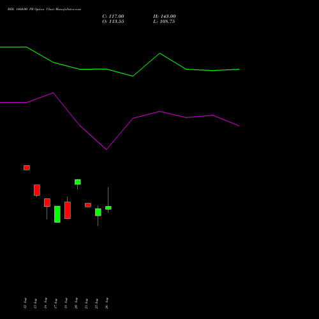Click the 21 Aug date label

[86, 303]
